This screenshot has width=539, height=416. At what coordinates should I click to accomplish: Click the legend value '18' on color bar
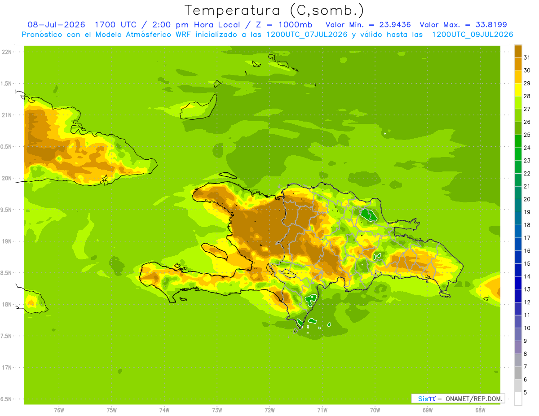(526, 225)
